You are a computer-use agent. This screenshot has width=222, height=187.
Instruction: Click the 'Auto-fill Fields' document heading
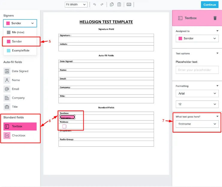click(x=106, y=56)
